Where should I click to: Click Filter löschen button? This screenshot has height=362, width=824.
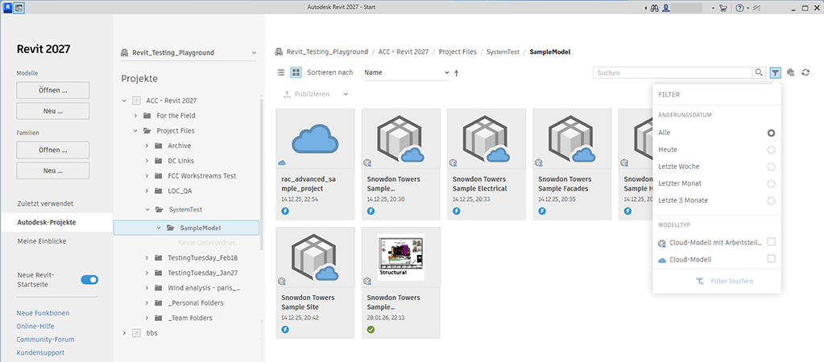[x=724, y=282]
